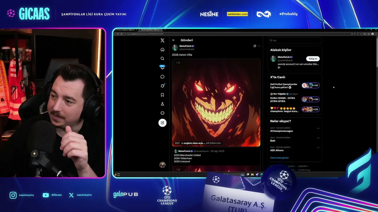Open the +190 listeners avatar pill
Viewport: 378px width, 212px height.
click(x=311, y=99)
